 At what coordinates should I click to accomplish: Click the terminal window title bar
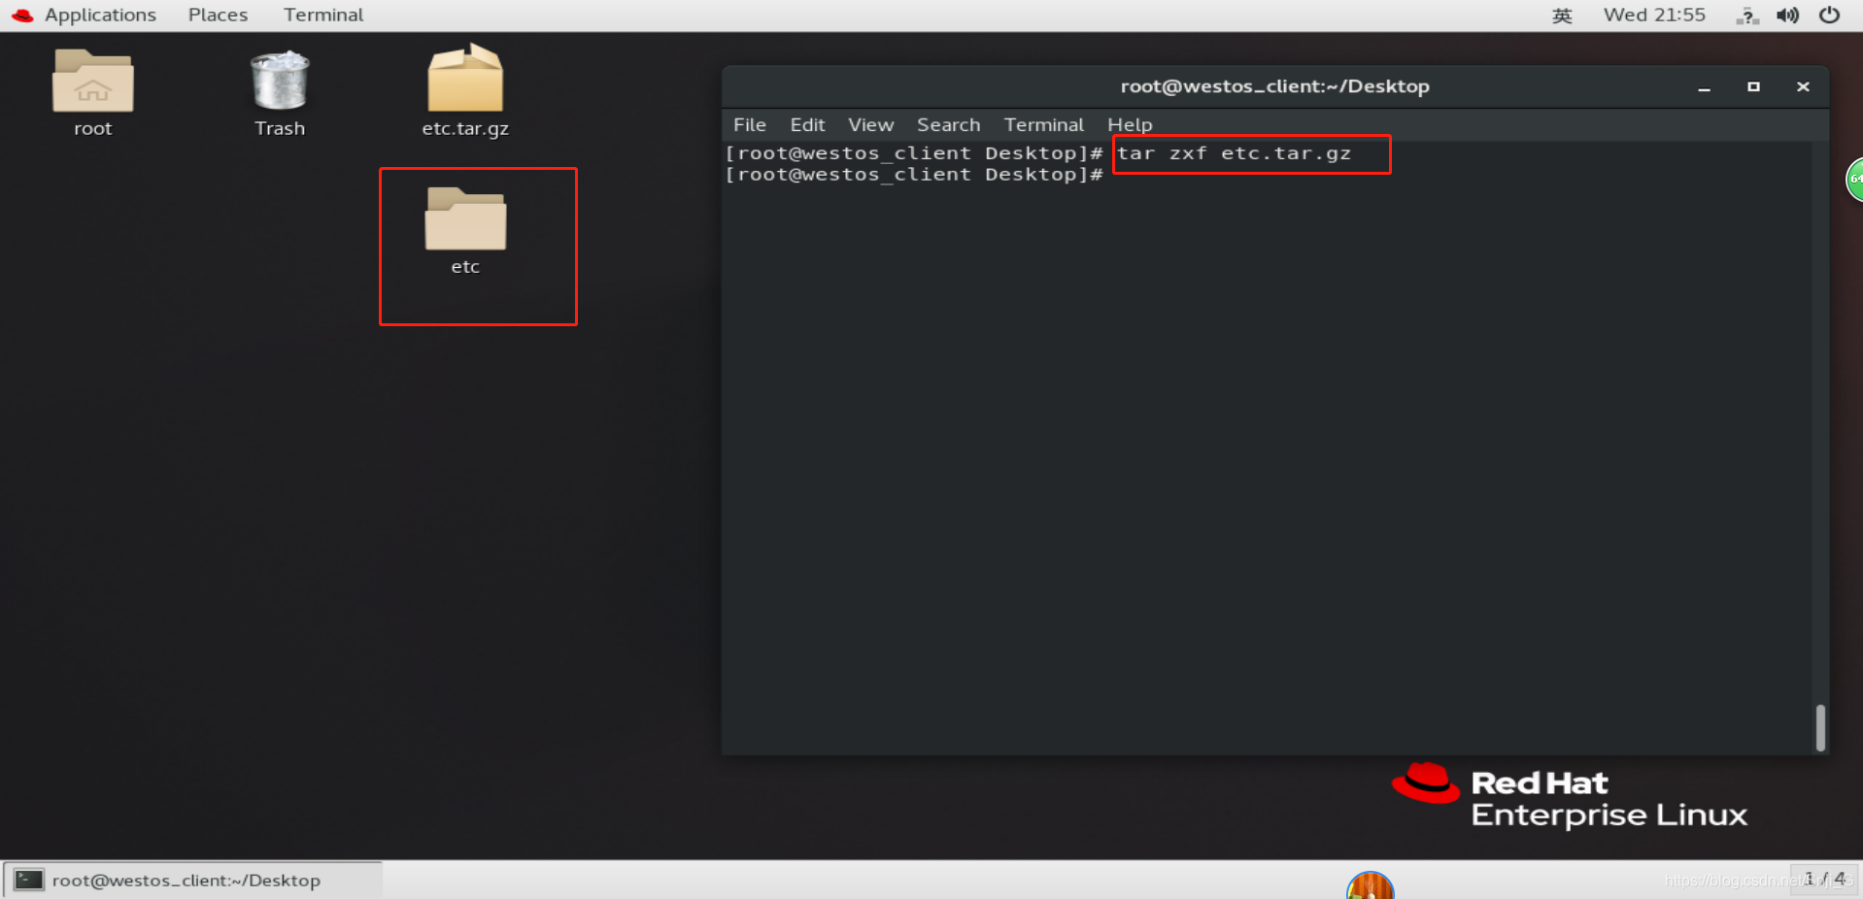tap(1274, 86)
